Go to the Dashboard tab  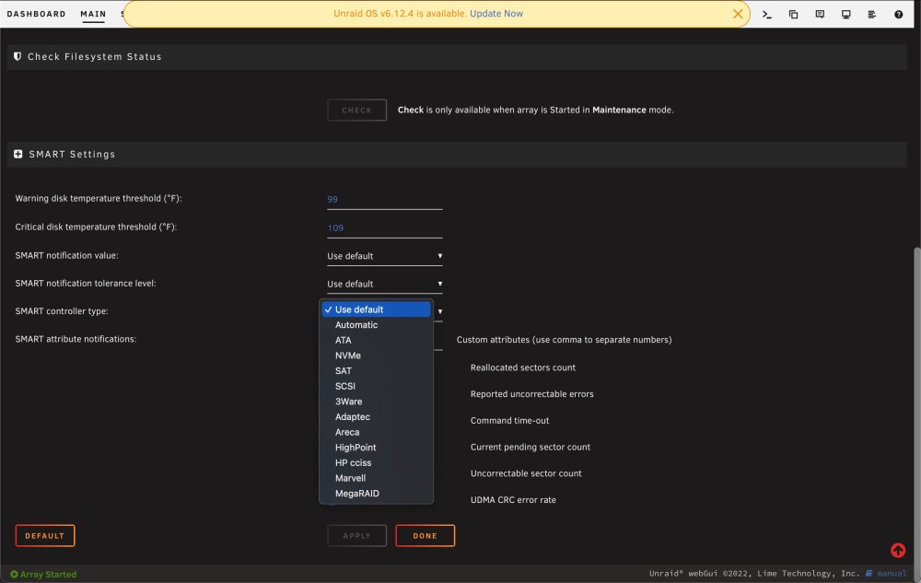point(37,14)
